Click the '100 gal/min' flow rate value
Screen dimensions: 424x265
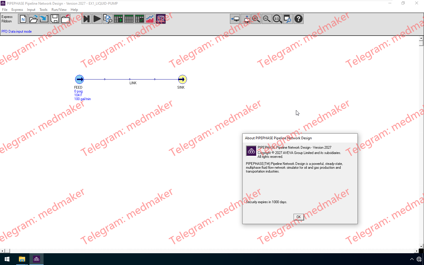82,99
